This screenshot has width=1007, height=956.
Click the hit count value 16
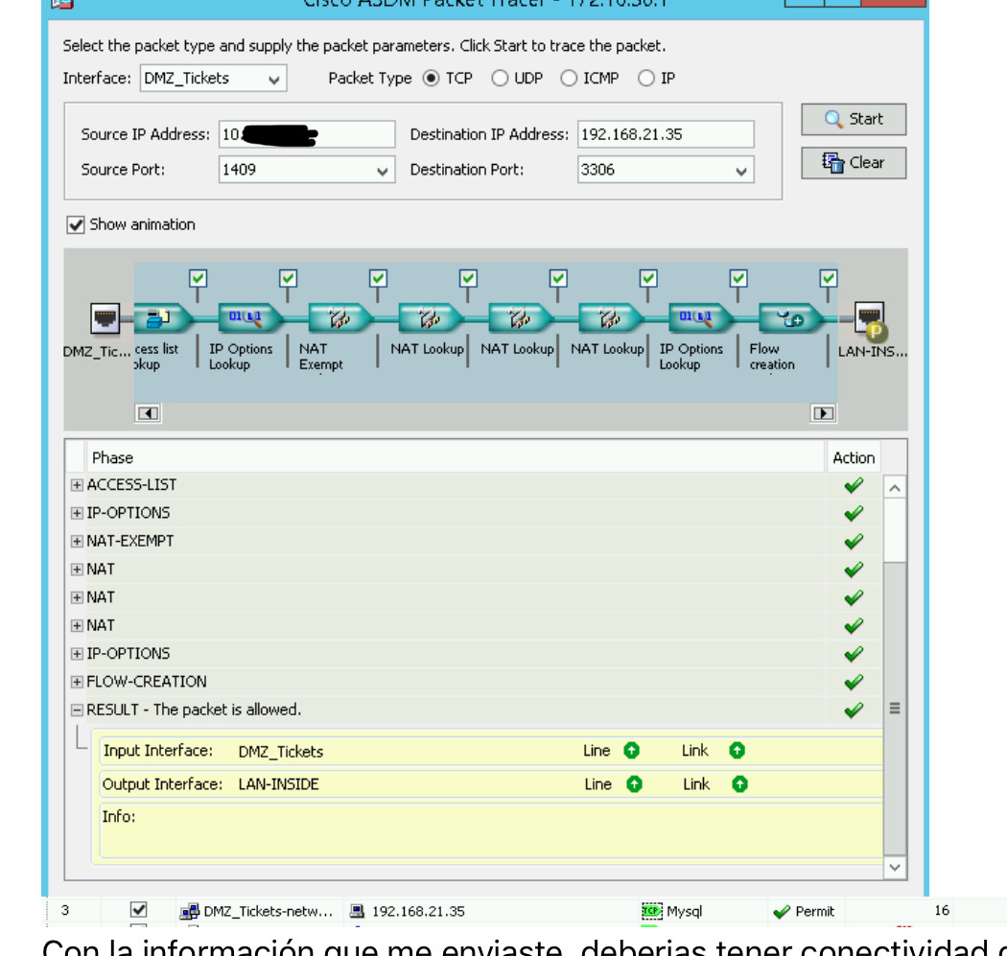coord(942,910)
